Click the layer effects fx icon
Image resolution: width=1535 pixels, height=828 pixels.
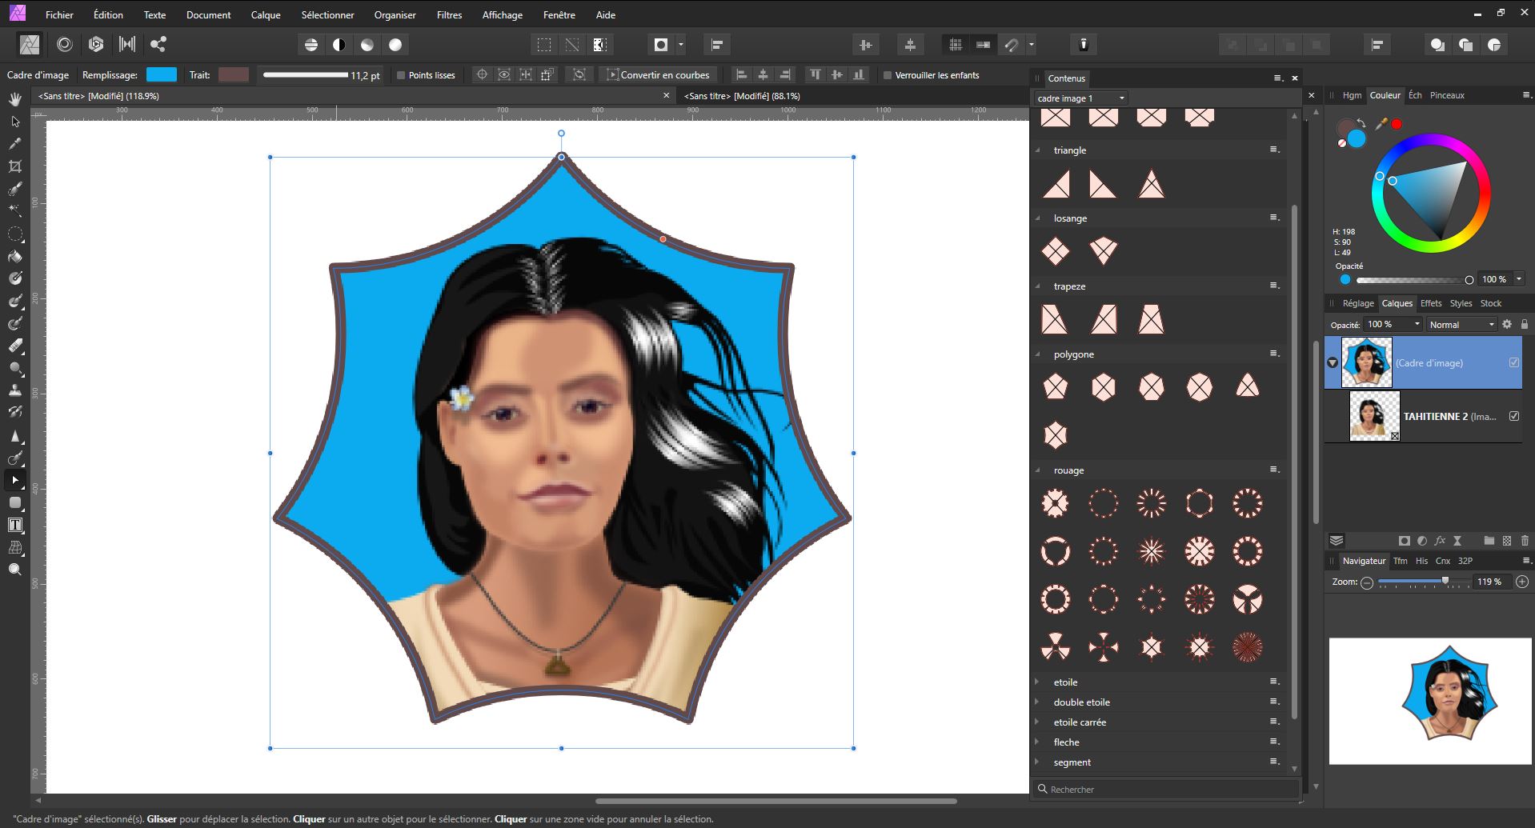click(x=1440, y=541)
